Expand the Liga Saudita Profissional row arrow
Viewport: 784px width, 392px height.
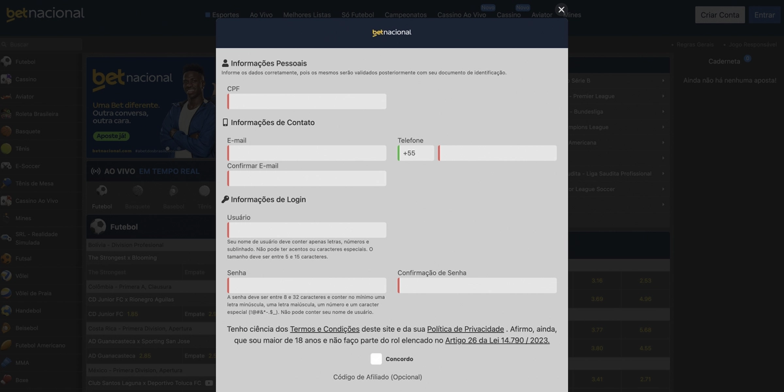662,174
